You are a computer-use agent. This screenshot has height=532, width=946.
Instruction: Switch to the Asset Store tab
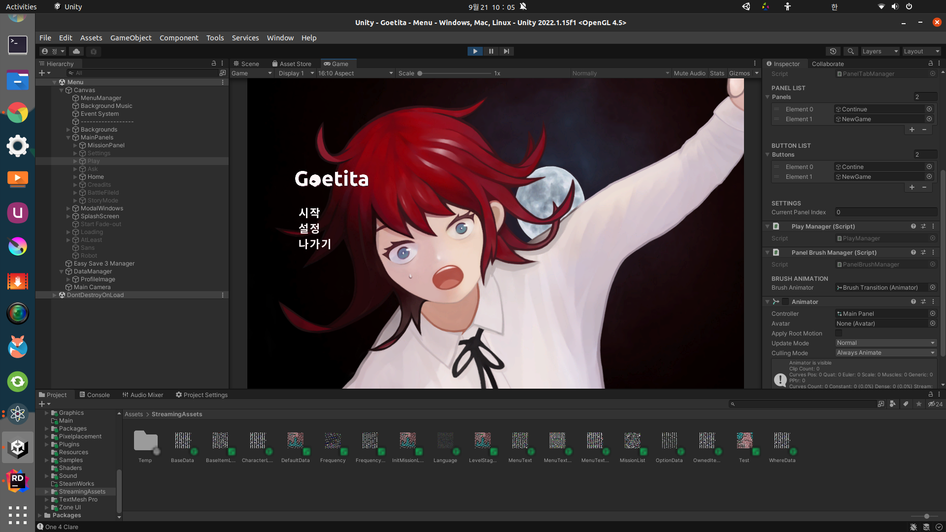[292, 64]
